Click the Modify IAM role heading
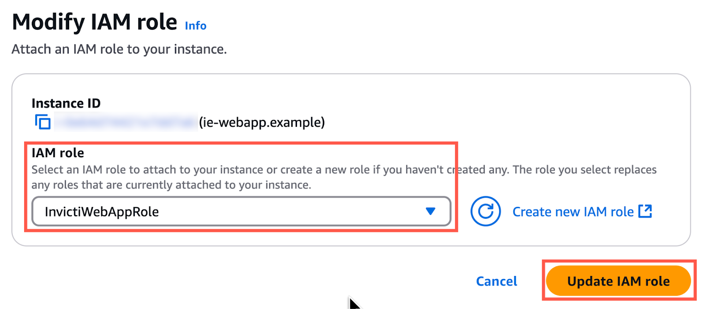 coord(94,22)
